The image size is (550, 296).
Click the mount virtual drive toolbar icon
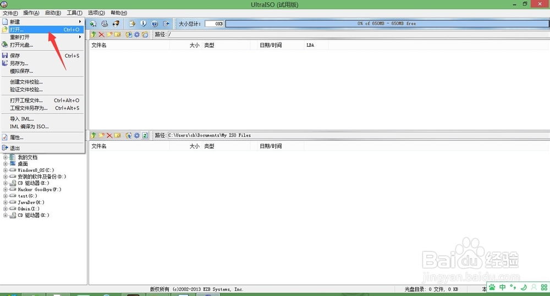105,24
